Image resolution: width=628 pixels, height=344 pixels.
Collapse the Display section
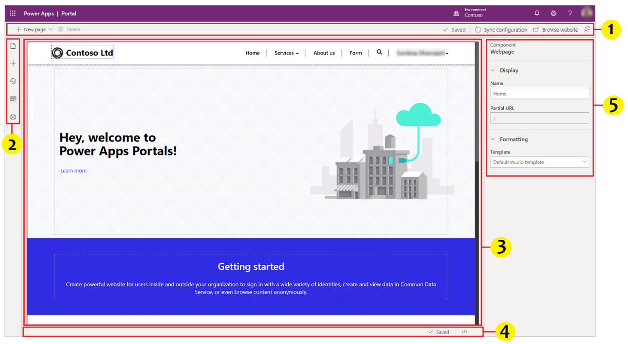[493, 70]
